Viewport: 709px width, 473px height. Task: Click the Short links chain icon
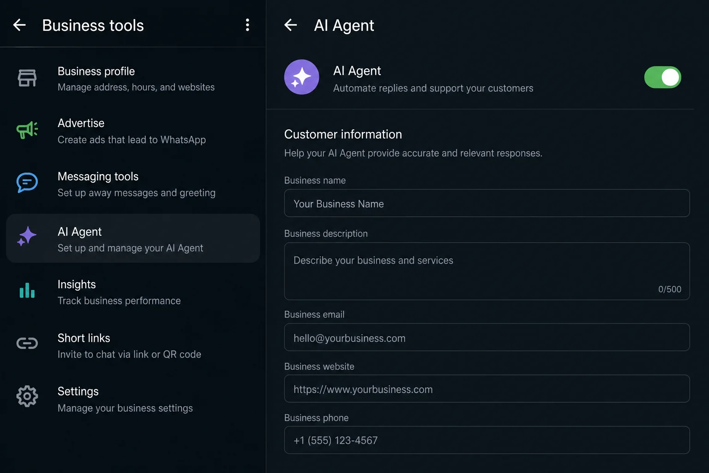tap(27, 343)
